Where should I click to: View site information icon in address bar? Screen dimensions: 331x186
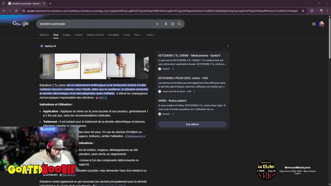(24, 11)
